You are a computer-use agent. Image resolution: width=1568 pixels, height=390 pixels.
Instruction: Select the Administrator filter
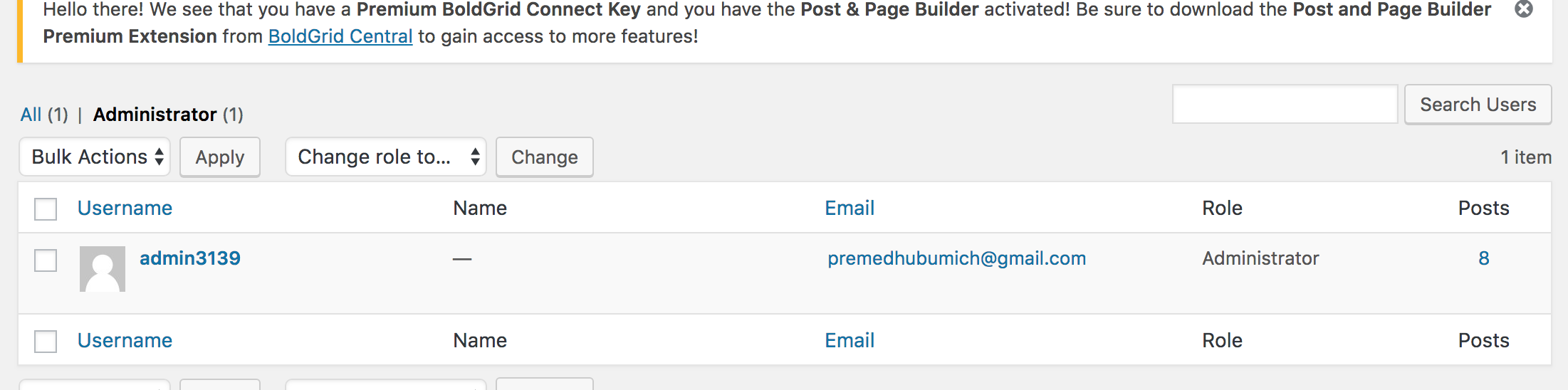(155, 115)
